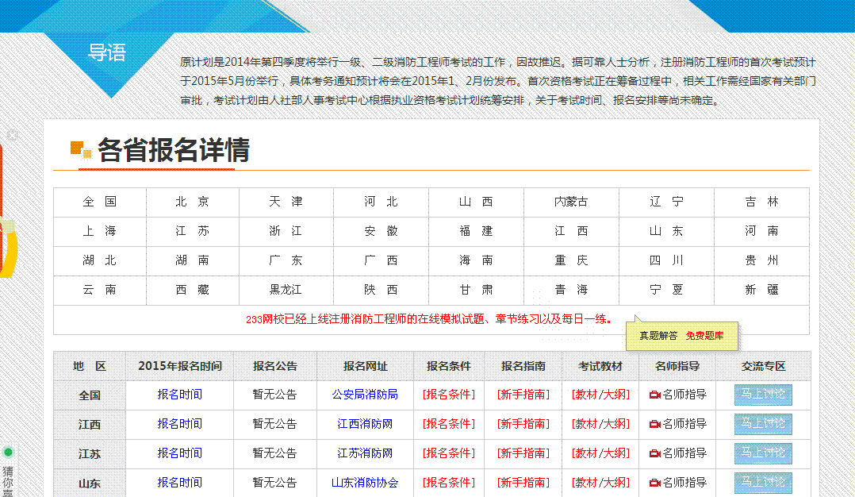Select 浙江 in the province grid
855x497 pixels.
coord(286,231)
